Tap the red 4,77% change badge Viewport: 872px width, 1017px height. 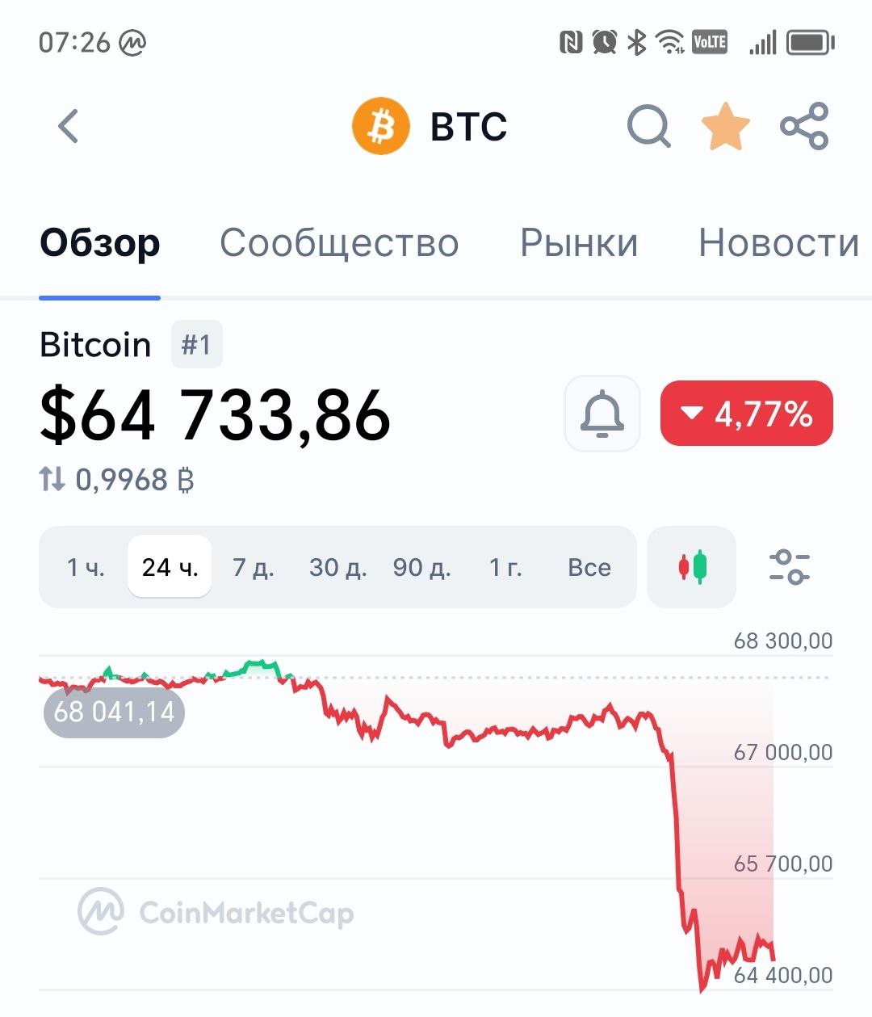(x=747, y=414)
